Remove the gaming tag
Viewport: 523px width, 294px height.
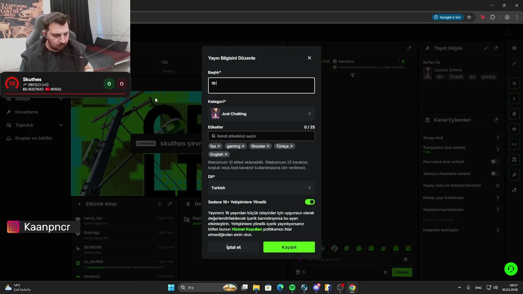243,146
